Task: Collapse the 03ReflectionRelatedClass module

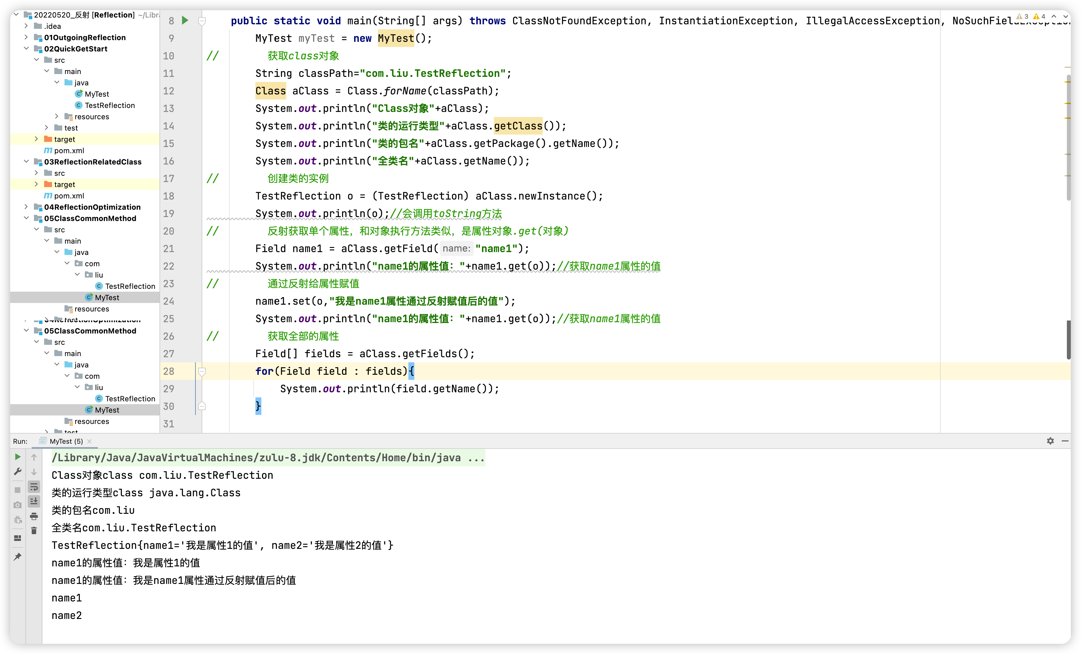Action: pyautogui.click(x=26, y=161)
